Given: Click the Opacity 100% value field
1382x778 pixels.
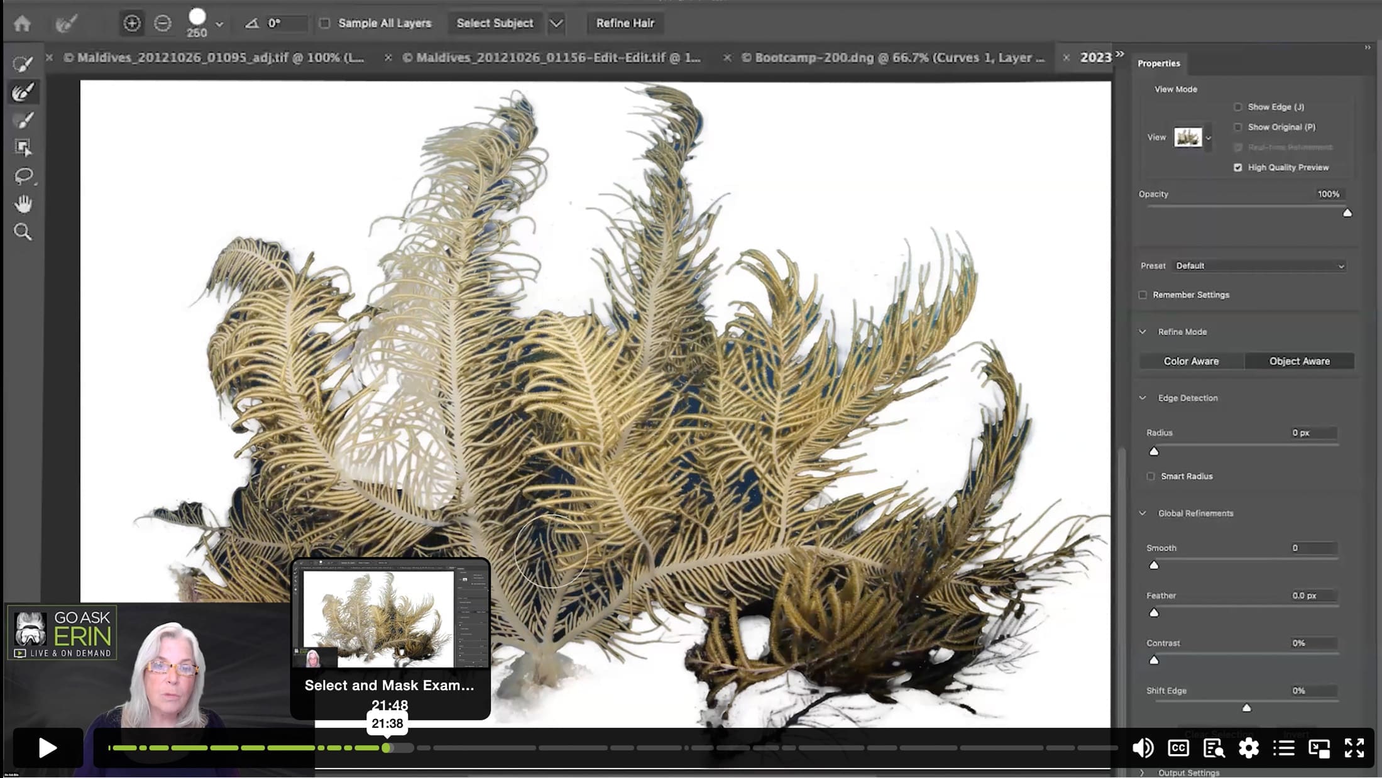Looking at the screenshot, I should click(1329, 194).
